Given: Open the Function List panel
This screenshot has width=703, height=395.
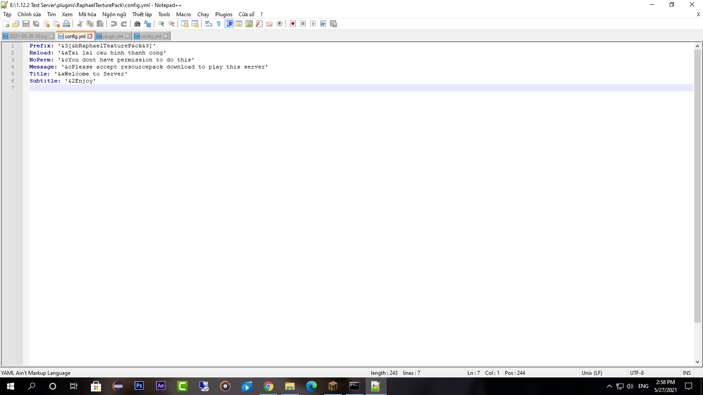Looking at the screenshot, I should 259,24.
